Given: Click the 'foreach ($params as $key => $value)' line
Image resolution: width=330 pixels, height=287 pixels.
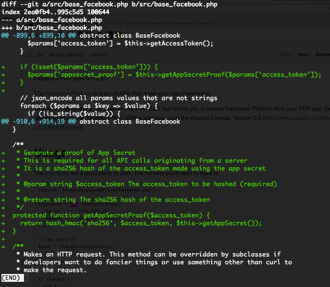Looking at the screenshot, I should (x=89, y=106).
